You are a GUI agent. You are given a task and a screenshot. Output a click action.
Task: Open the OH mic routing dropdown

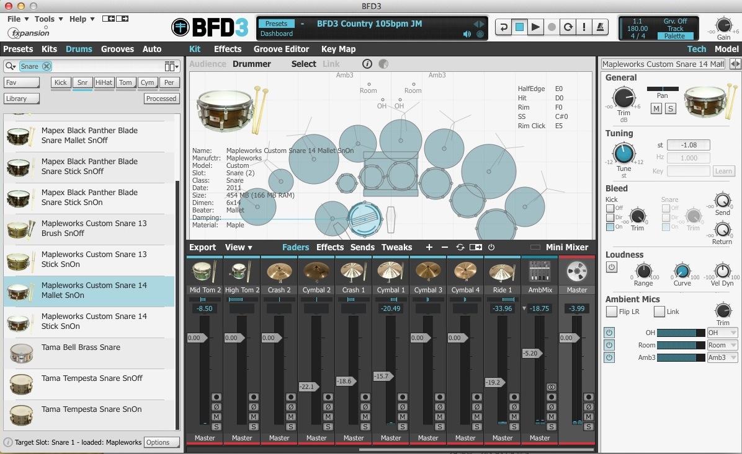[x=722, y=333]
